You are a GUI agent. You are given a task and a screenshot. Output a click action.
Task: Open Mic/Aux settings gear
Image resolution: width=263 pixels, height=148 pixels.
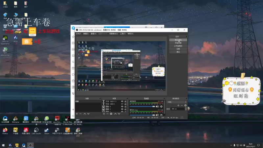point(161,115)
